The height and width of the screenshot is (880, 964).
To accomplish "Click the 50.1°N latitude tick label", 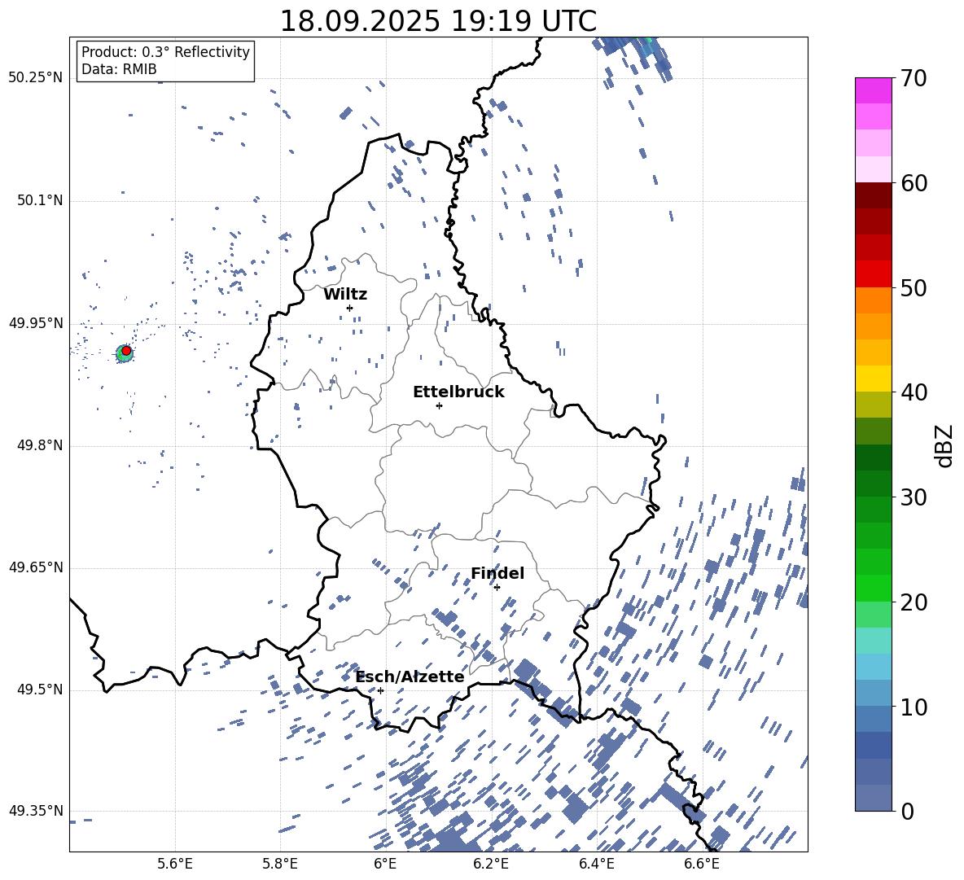I will (x=40, y=200).
